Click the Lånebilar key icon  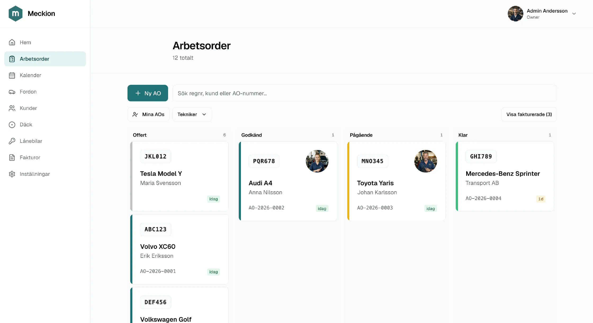(x=12, y=141)
